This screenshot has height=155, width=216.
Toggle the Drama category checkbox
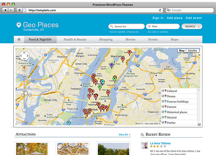163,96
